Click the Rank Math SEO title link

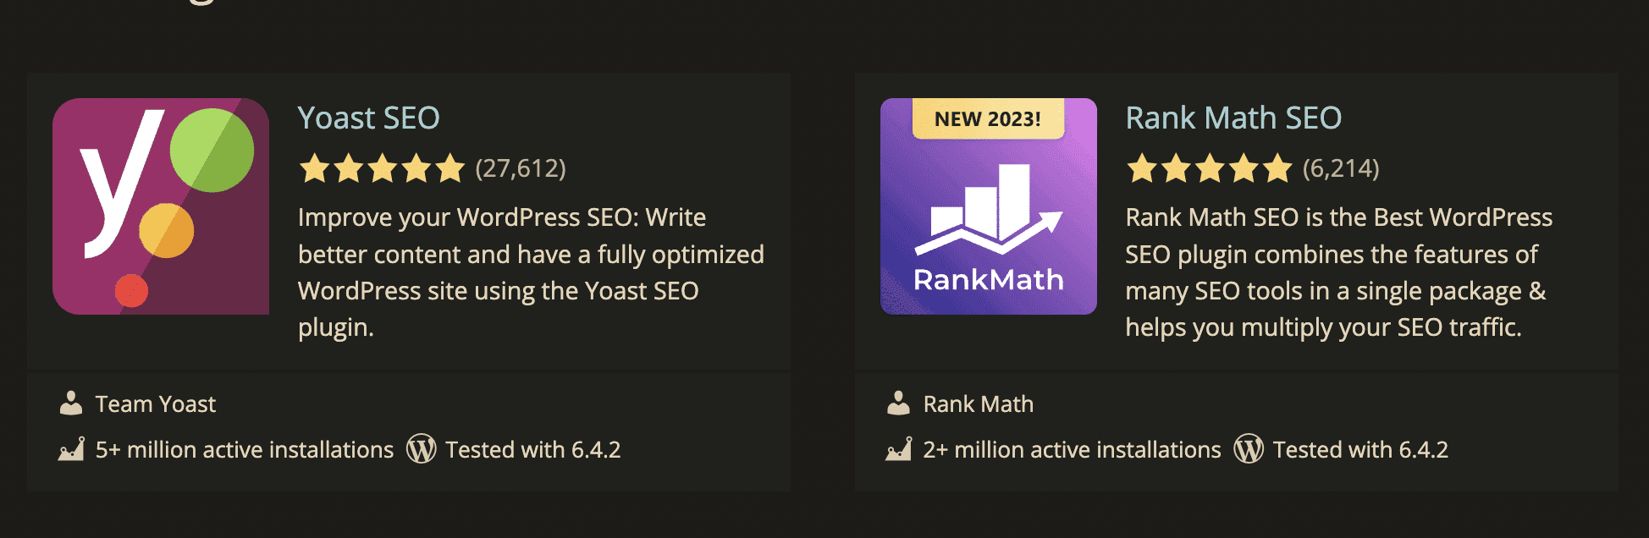tap(1233, 118)
